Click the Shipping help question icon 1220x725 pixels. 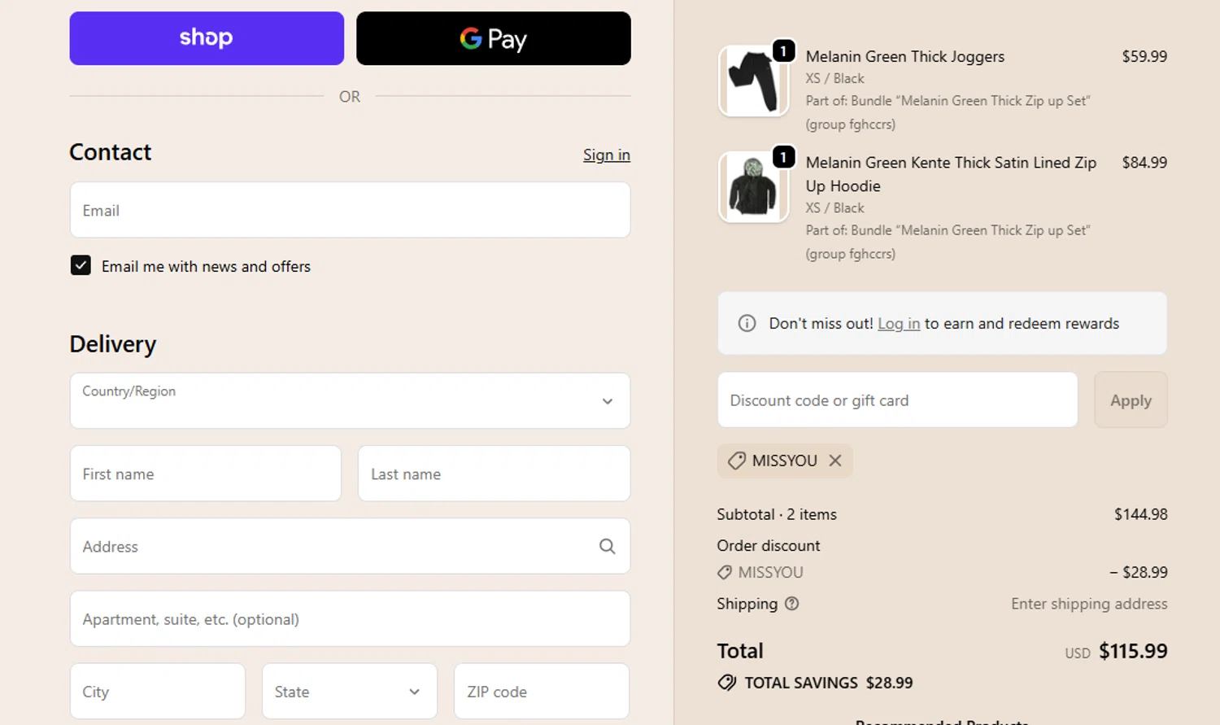(x=791, y=603)
